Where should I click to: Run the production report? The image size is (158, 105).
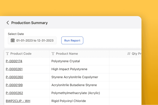72,40
